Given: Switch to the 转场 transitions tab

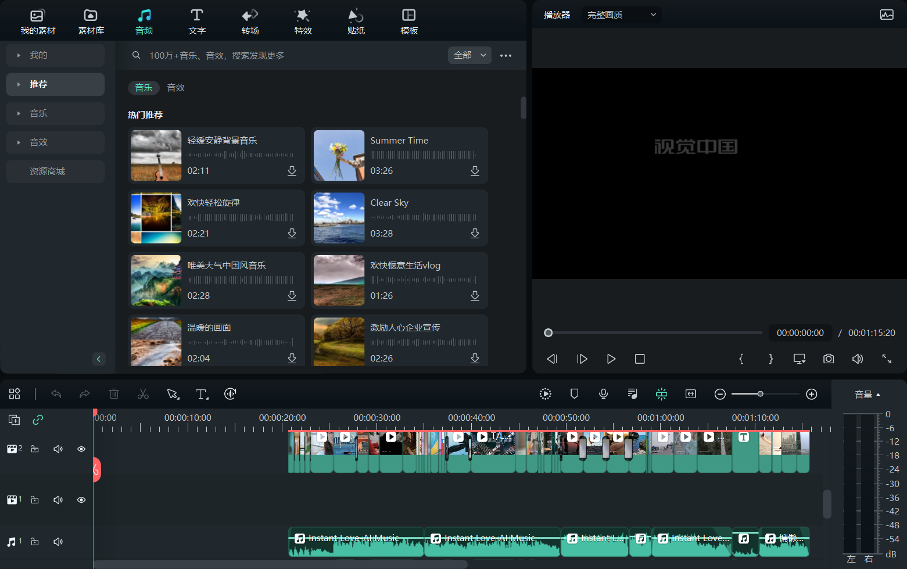Looking at the screenshot, I should (x=250, y=22).
